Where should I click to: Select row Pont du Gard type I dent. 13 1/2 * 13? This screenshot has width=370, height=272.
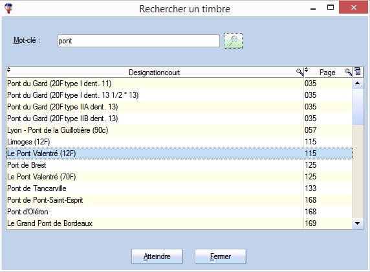pos(179,95)
